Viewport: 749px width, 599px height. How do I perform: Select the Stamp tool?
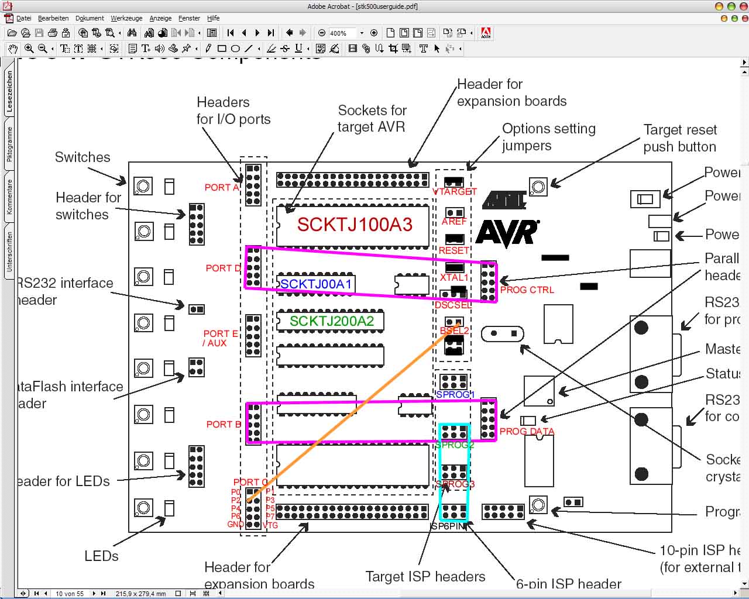(173, 49)
